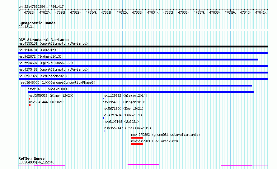Click the nsv5534604 ByrskaBishop2022 blue bar
The image size is (277, 169).
tap(143, 66)
